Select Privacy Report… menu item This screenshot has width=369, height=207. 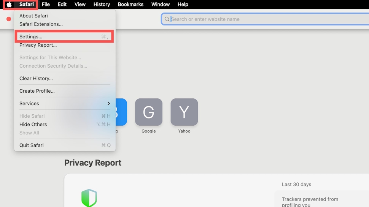(x=65, y=45)
